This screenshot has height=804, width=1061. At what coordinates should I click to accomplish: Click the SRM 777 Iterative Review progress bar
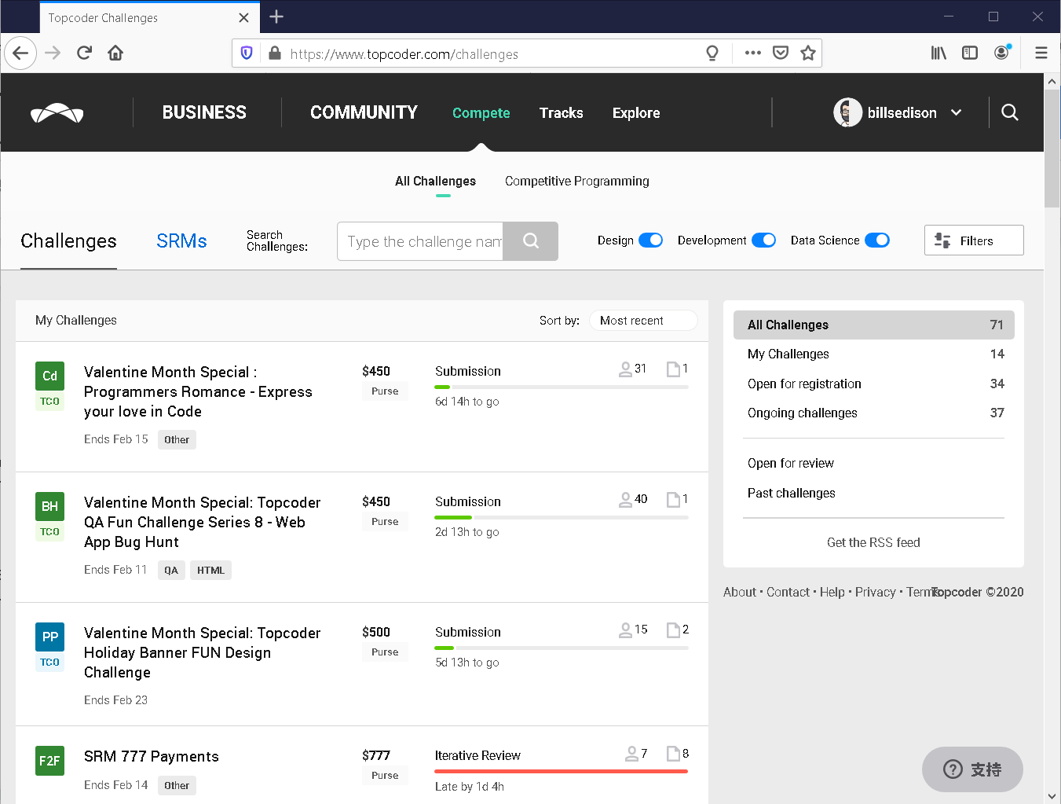pos(562,772)
